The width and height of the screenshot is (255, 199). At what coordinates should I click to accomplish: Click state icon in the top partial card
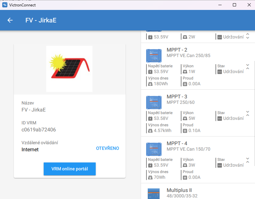coord(220,37)
